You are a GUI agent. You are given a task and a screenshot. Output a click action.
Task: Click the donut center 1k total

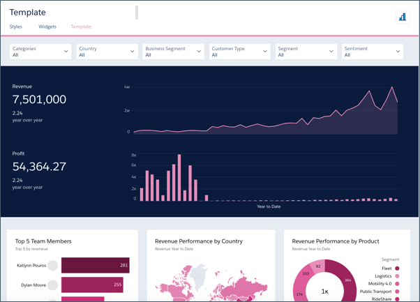click(325, 292)
